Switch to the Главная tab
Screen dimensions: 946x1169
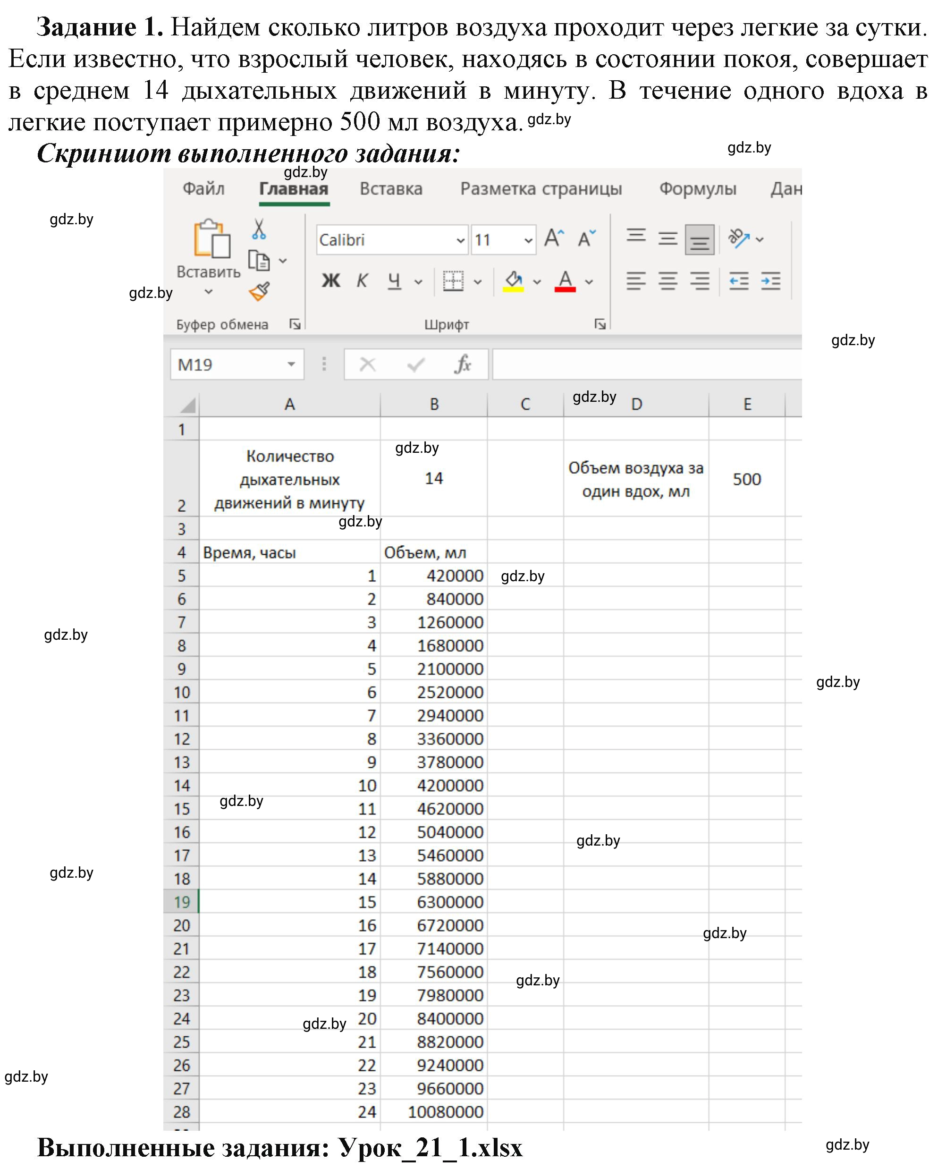pos(294,188)
